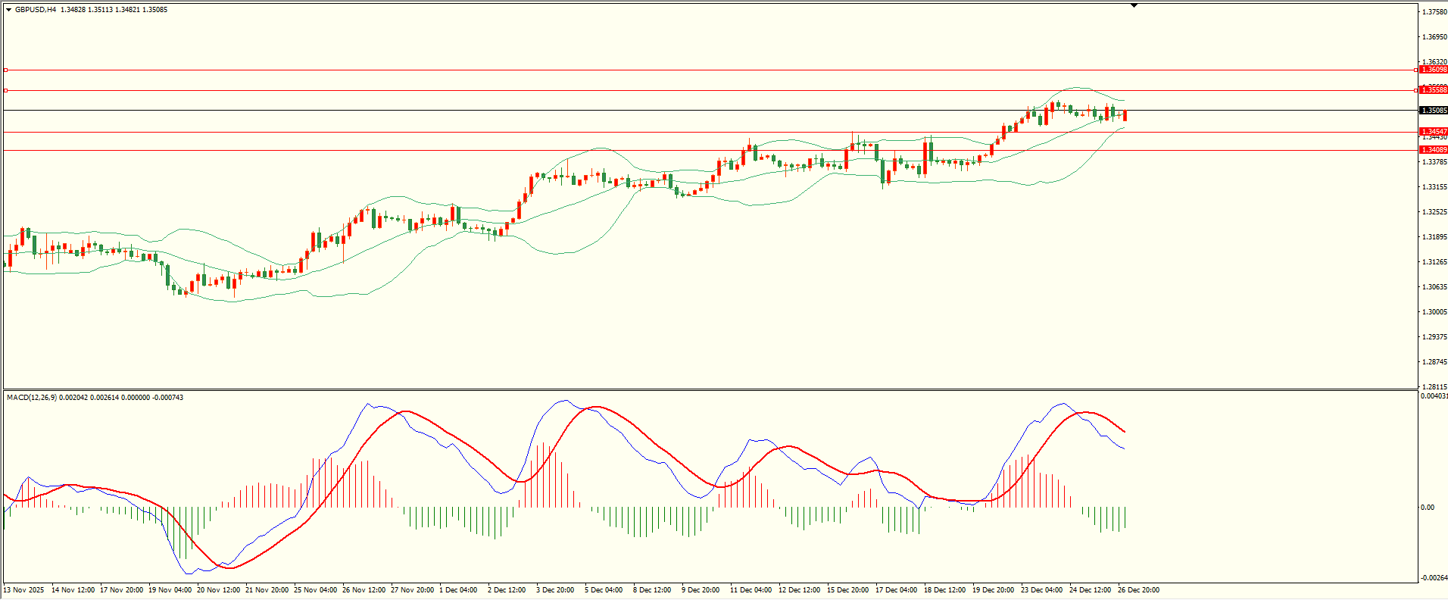The image size is (1448, 600).
Task: Click the MACD(12,26,9) indicator label
Action: point(30,398)
